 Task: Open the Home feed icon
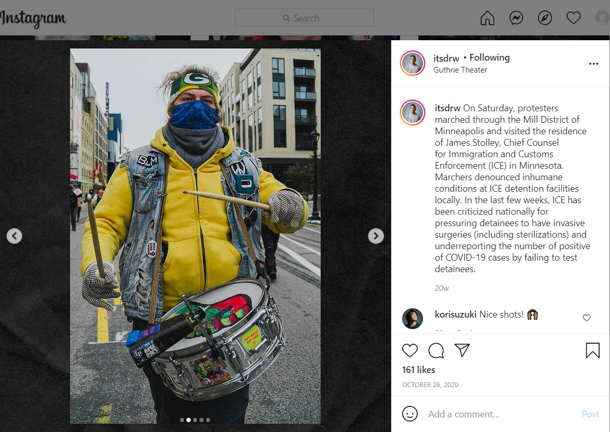(x=487, y=18)
